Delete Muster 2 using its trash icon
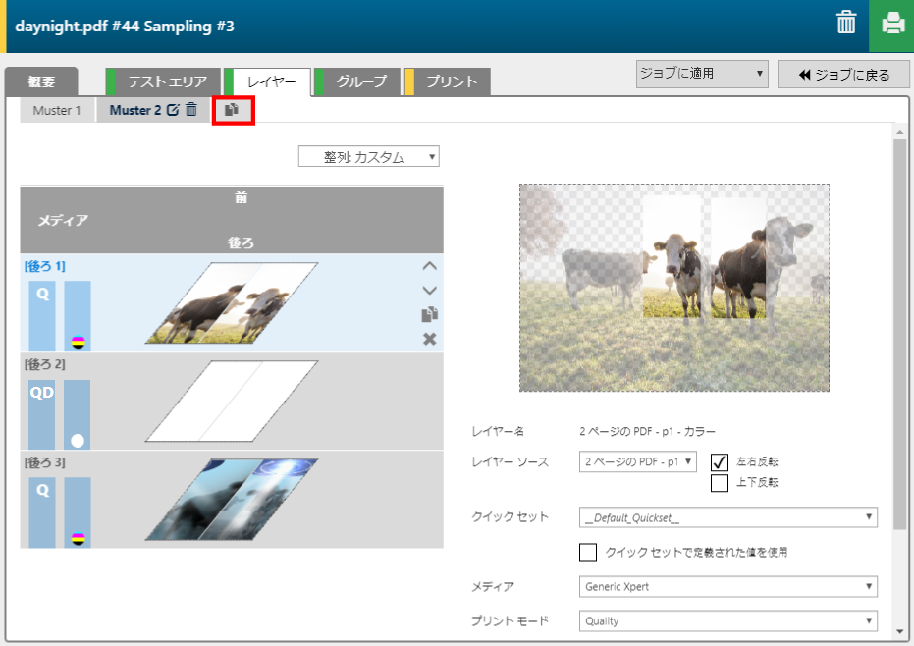This screenshot has height=646, width=914. tap(191, 110)
